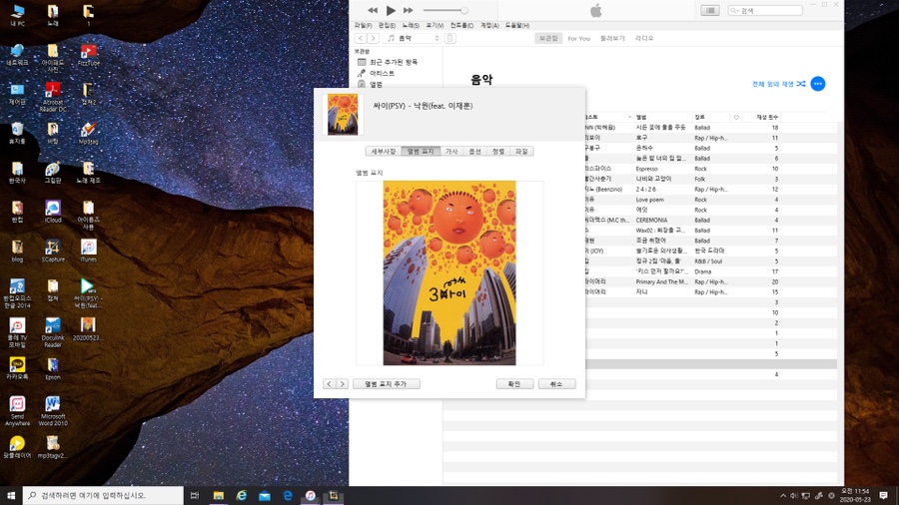Select 최근 추가된 항목 in sidebar

coord(394,62)
